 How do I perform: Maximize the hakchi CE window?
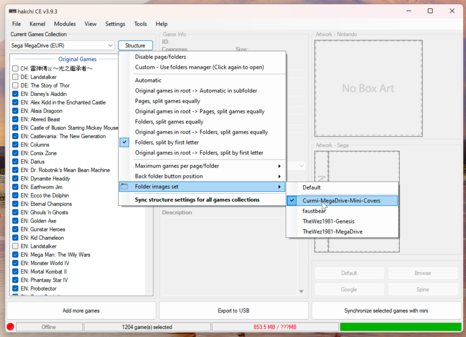[x=430, y=11]
